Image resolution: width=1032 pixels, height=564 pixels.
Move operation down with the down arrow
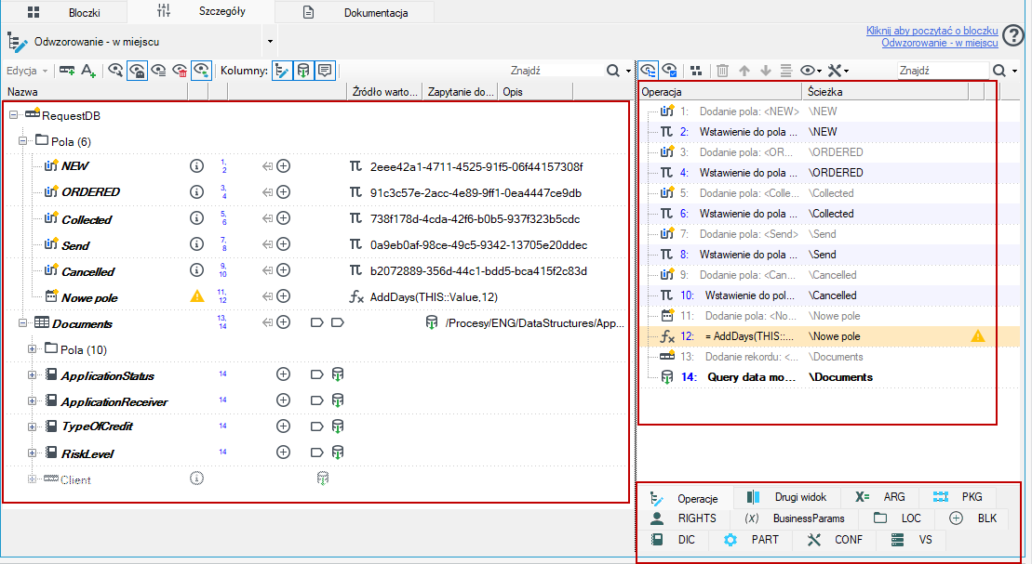(x=766, y=71)
